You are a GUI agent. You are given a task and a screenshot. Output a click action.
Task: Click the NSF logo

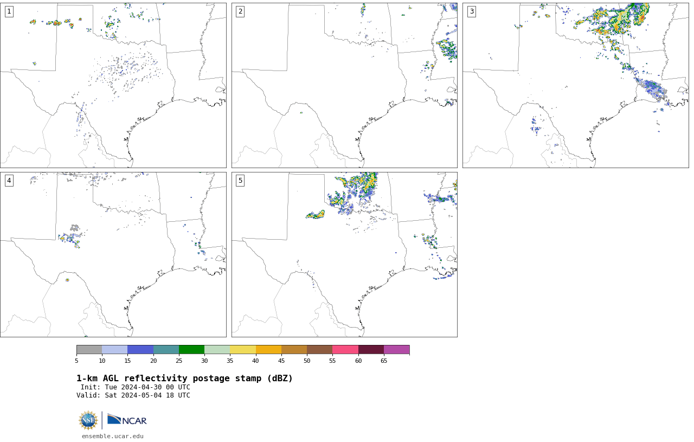pos(88,420)
